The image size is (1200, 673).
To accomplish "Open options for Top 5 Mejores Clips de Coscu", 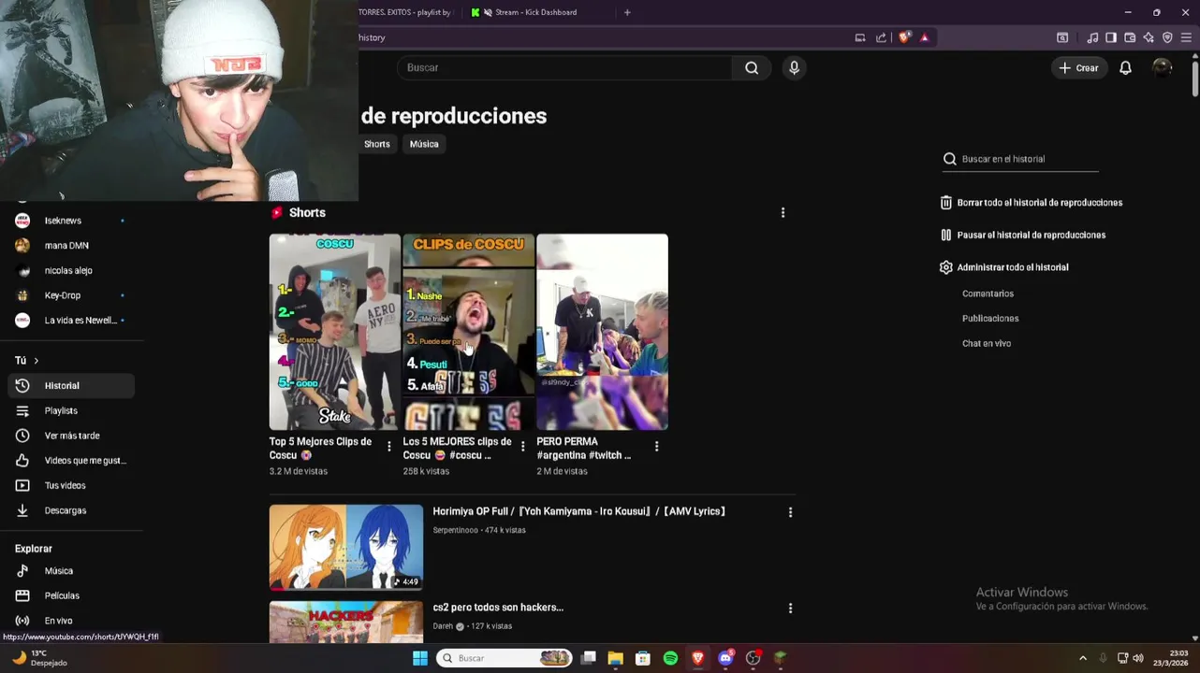I will coord(389,447).
